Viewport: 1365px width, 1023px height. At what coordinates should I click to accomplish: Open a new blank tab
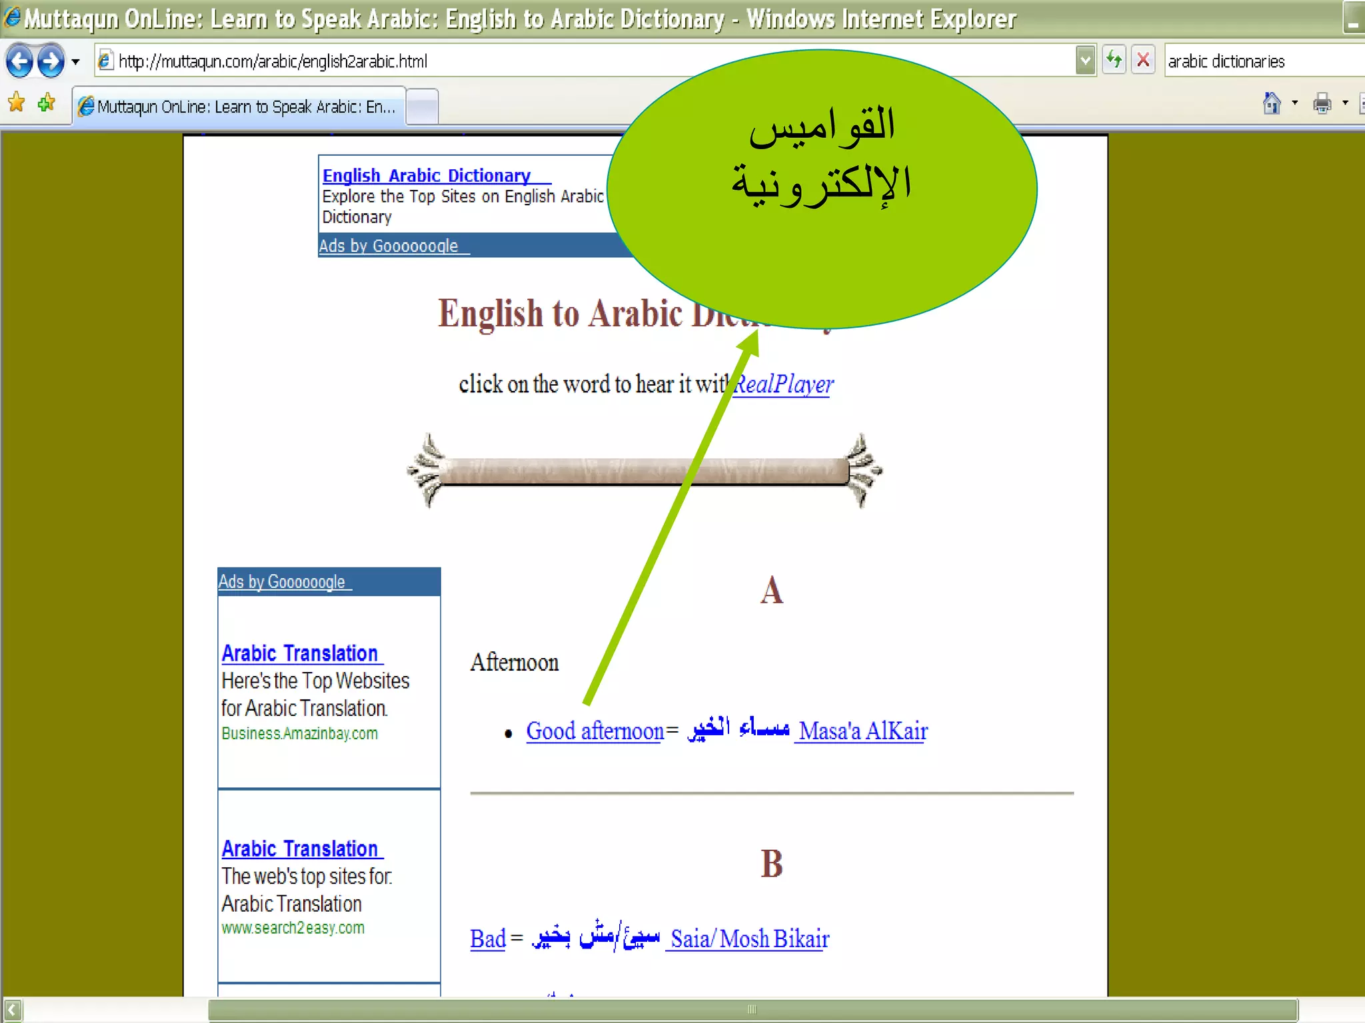point(422,107)
